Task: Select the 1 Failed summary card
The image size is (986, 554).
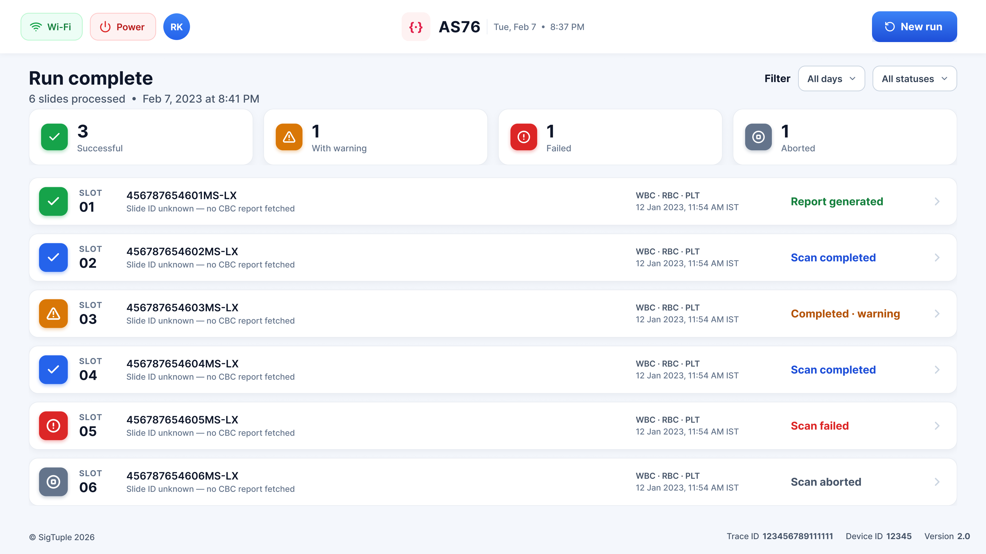Action: [x=610, y=137]
